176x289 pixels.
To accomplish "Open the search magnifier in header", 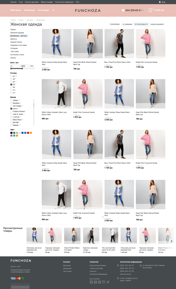I will (x=53, y=10).
